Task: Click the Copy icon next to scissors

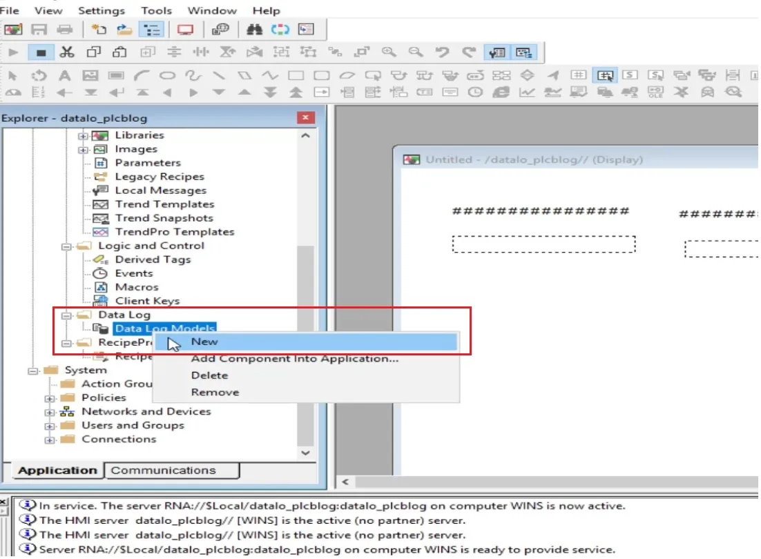Action: (x=93, y=52)
